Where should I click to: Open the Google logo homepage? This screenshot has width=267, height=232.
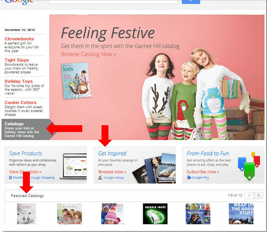coord(19,2)
